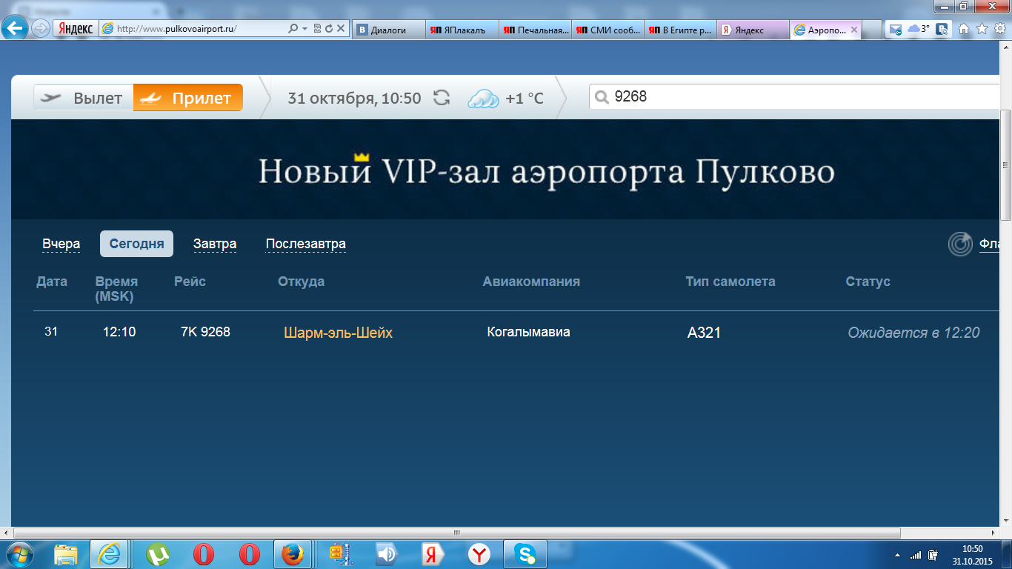
Task: Click the browser Forward arrow button
Action: coord(40,29)
